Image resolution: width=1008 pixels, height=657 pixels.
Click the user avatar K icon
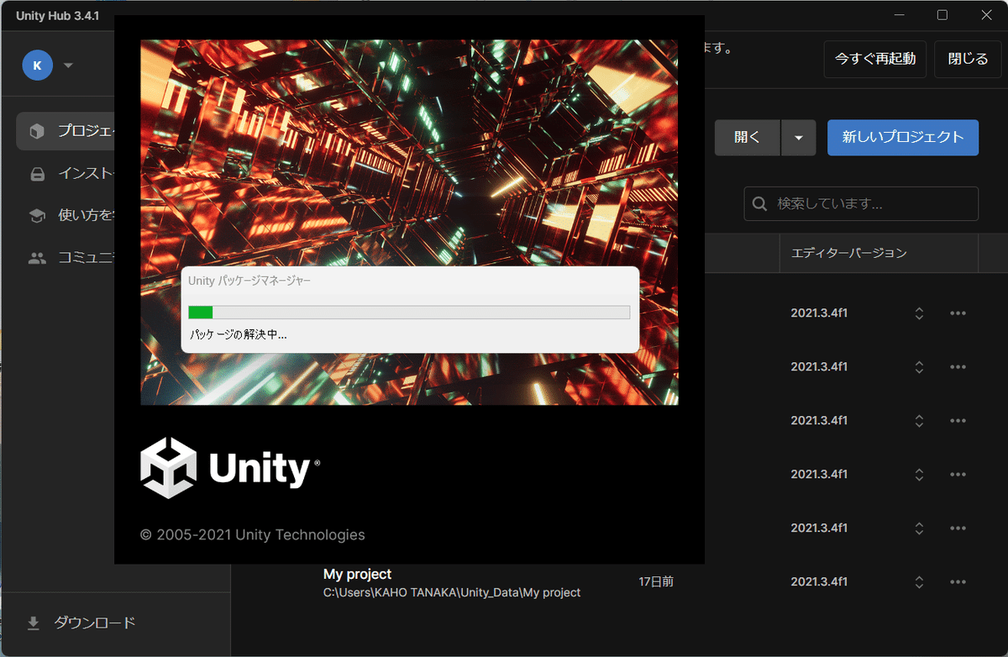pyautogui.click(x=37, y=65)
